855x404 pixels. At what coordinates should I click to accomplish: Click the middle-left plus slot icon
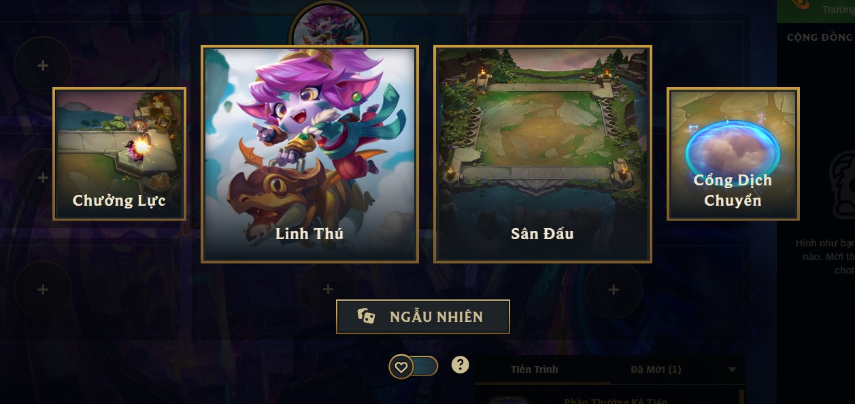coord(43,177)
